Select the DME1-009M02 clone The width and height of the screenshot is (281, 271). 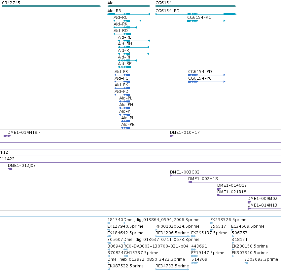[264, 202]
